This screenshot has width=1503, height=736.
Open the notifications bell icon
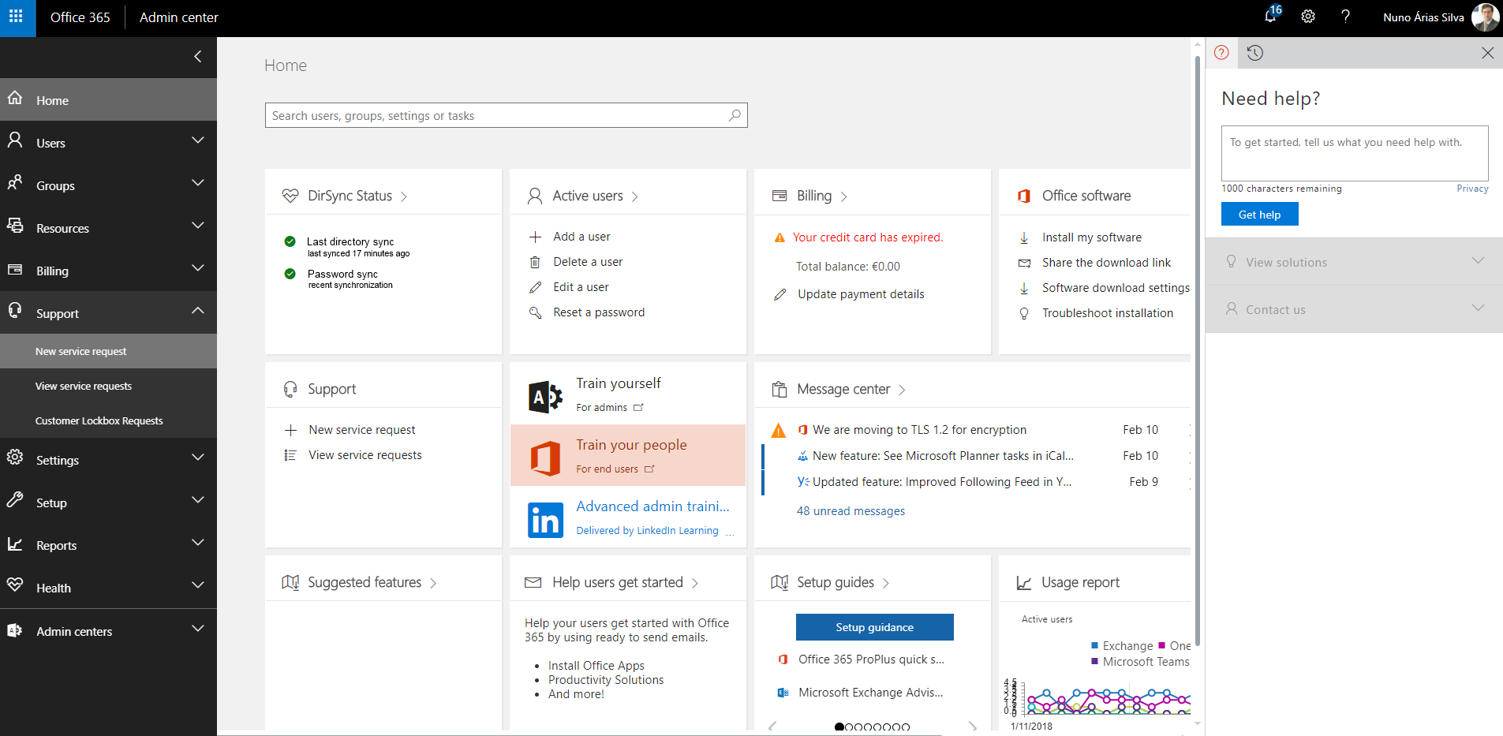point(1271,16)
